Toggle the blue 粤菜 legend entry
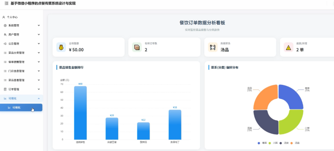Screen dimensions: 334x151 click(262, 143)
